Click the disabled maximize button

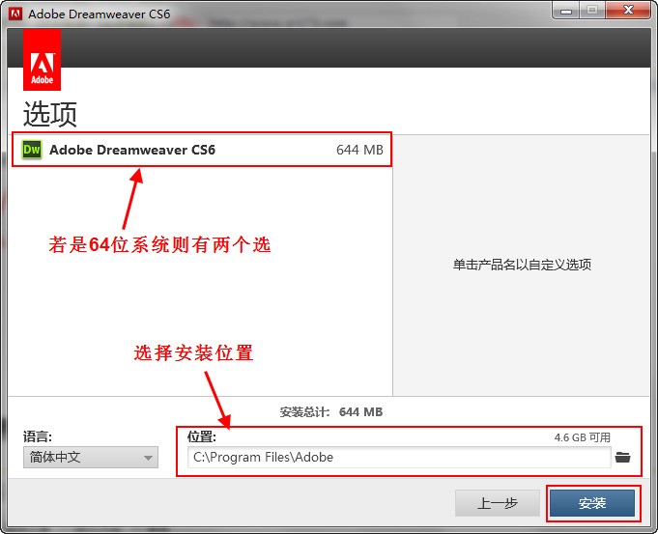pos(592,12)
